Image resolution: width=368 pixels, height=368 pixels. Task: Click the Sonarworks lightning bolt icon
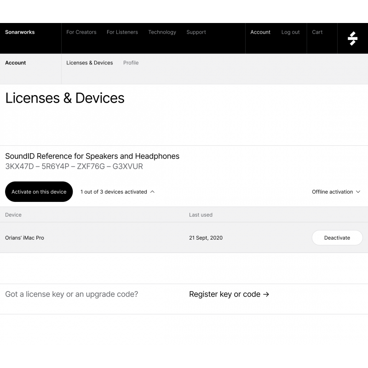tap(352, 38)
